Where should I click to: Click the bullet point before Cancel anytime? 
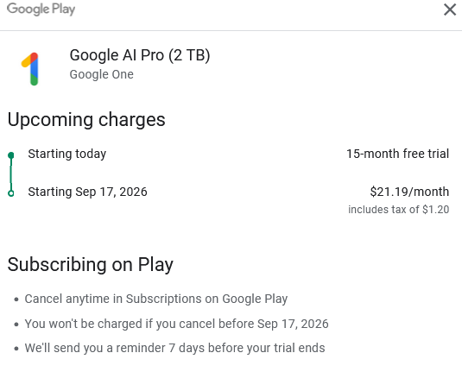pyautogui.click(x=16, y=299)
